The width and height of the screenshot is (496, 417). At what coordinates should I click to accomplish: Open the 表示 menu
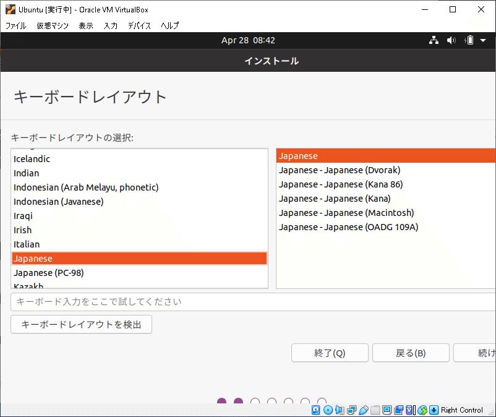[86, 25]
